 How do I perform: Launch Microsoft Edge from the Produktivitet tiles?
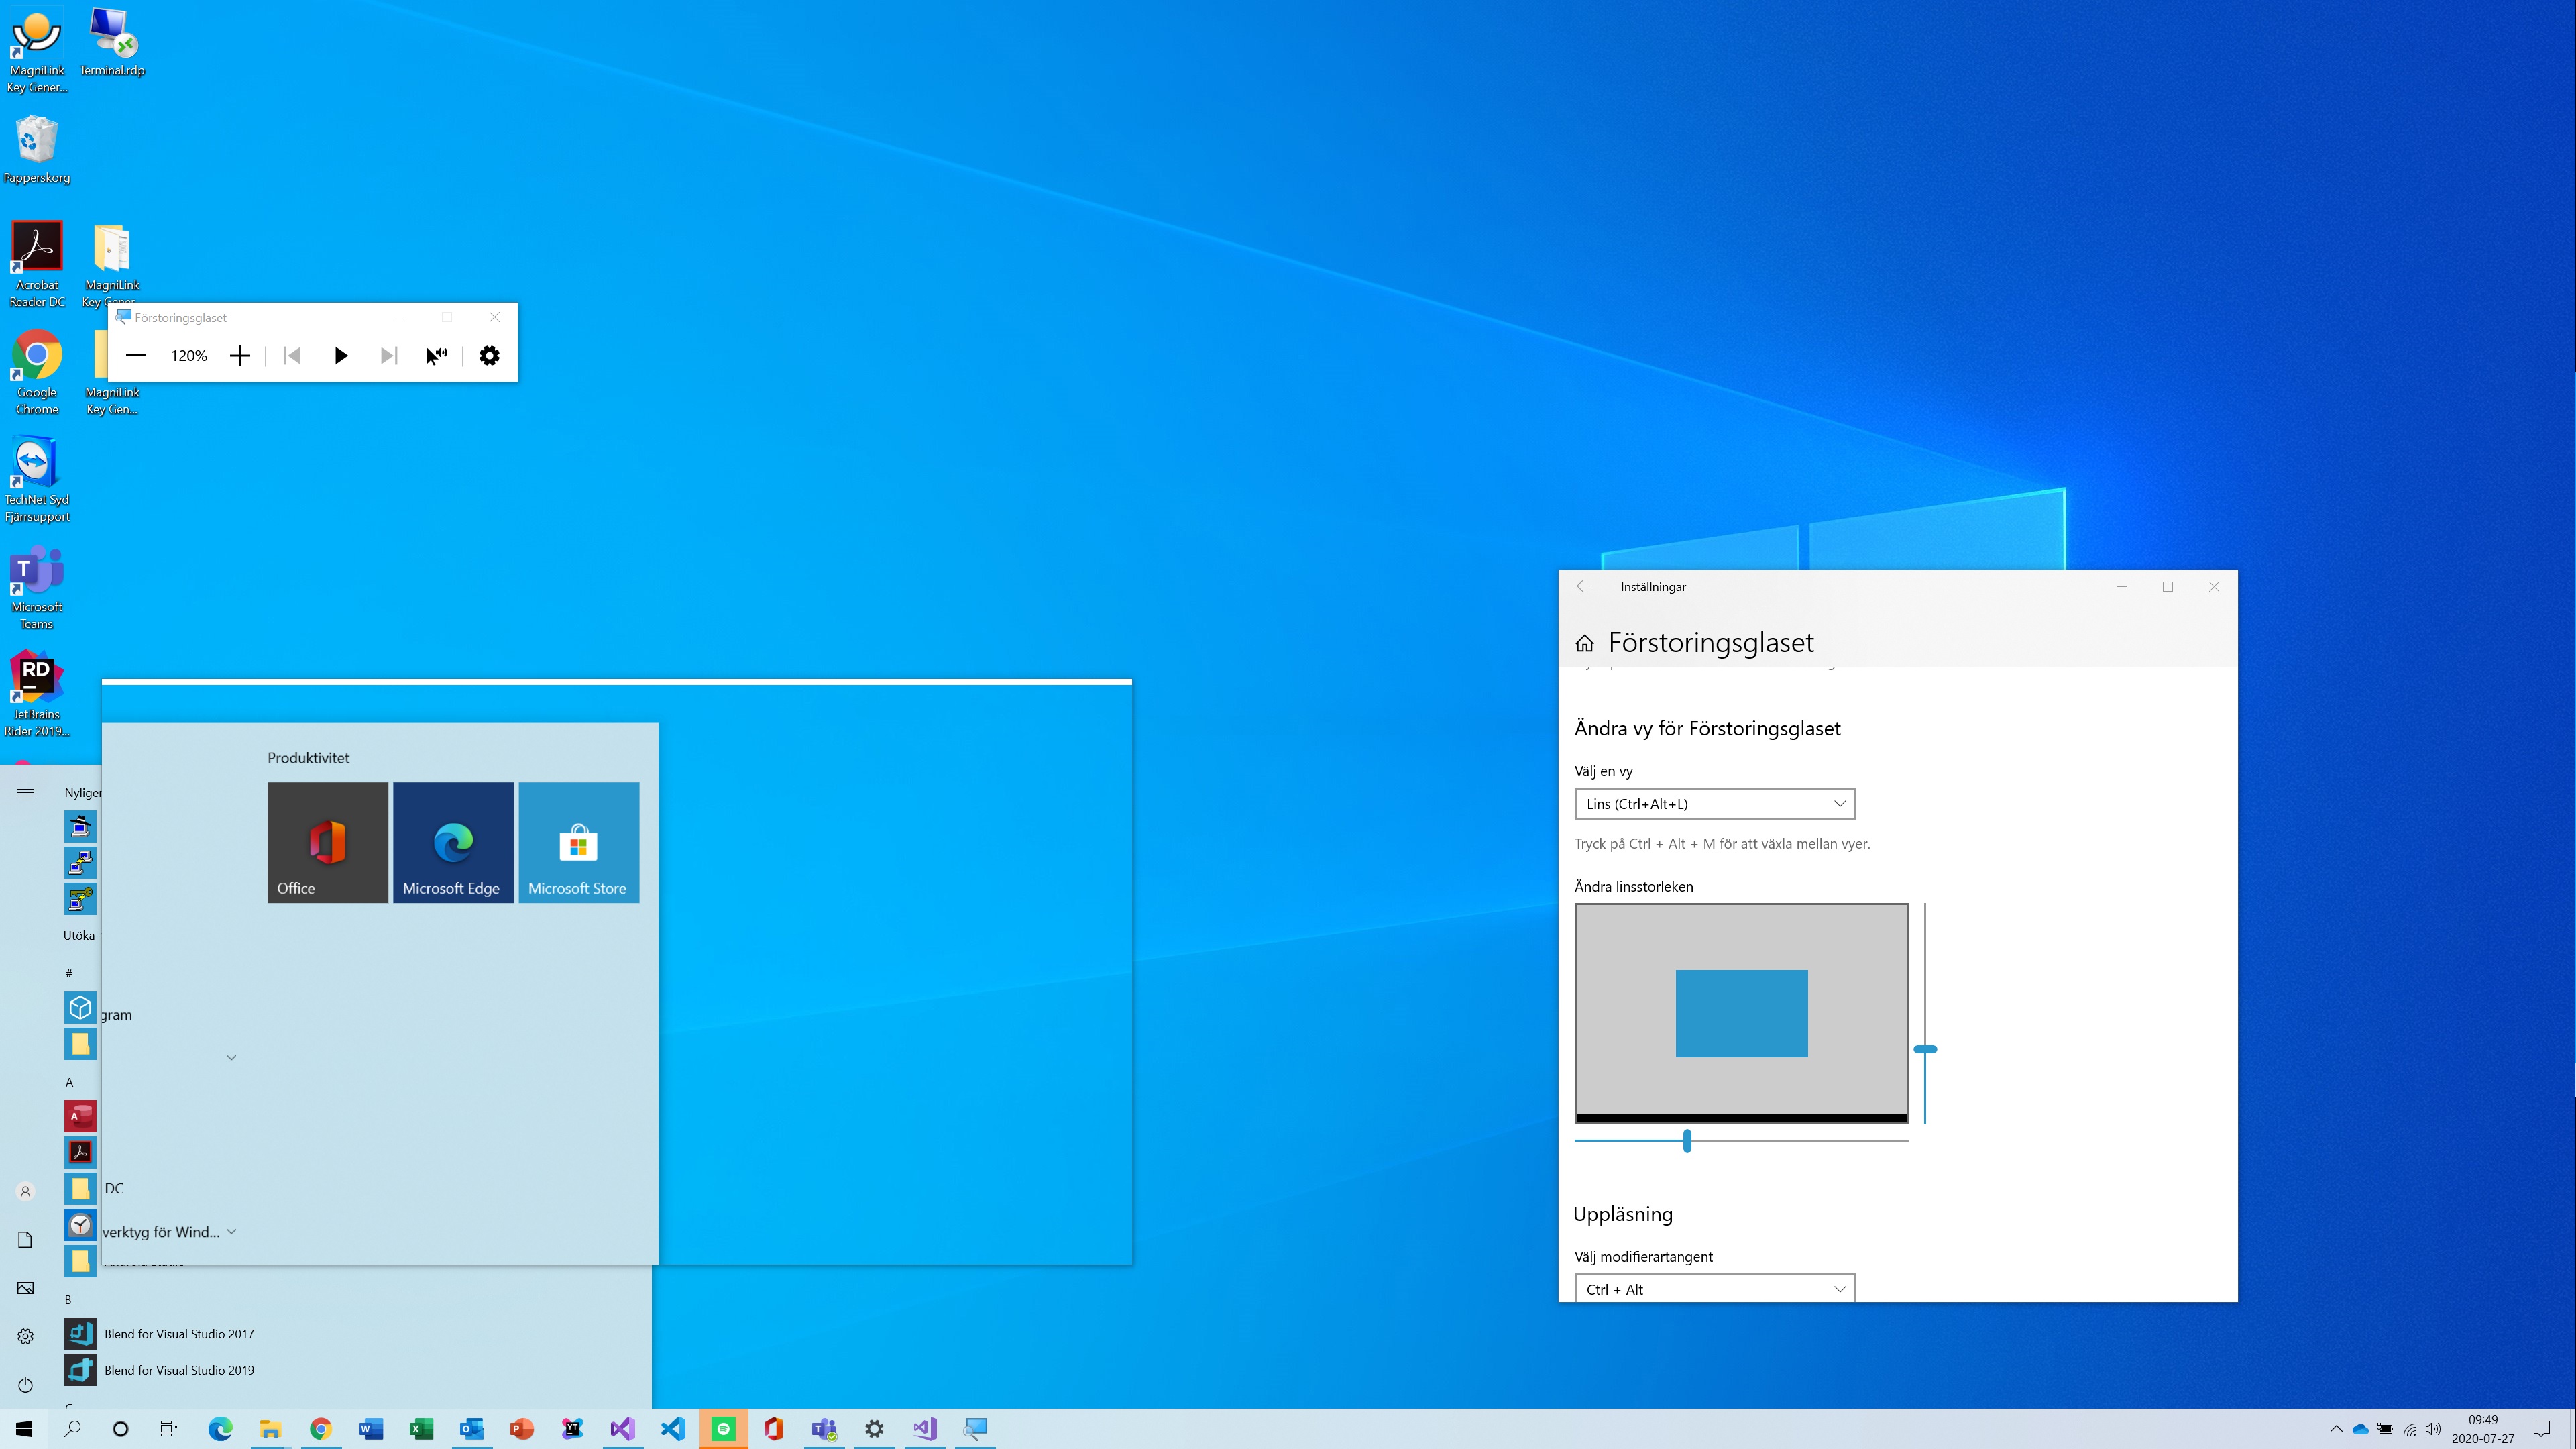(x=453, y=842)
